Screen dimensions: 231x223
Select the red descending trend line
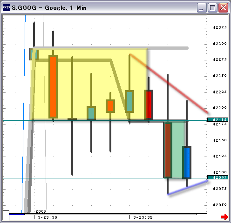tap(169, 84)
